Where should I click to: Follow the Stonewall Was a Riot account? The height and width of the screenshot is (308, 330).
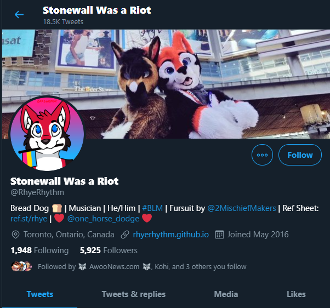(300, 155)
